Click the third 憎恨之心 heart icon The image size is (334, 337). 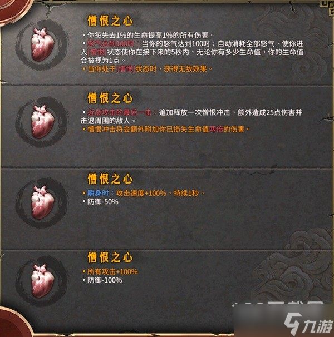42,202
